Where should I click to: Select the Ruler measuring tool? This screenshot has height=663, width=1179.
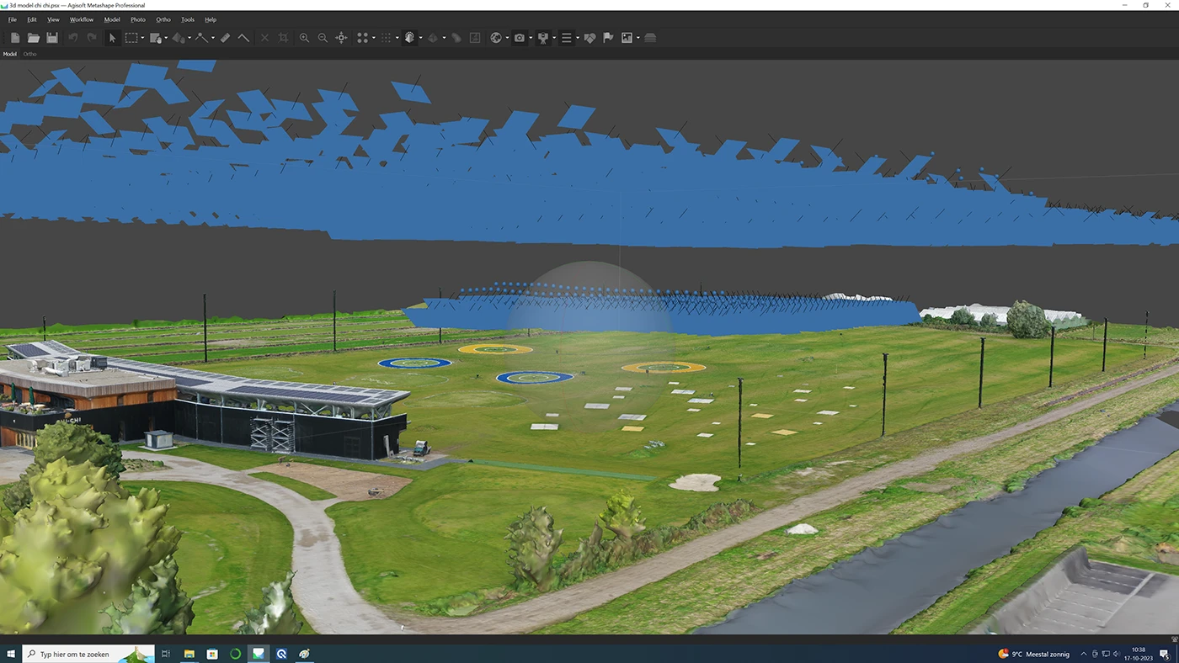tap(225, 38)
